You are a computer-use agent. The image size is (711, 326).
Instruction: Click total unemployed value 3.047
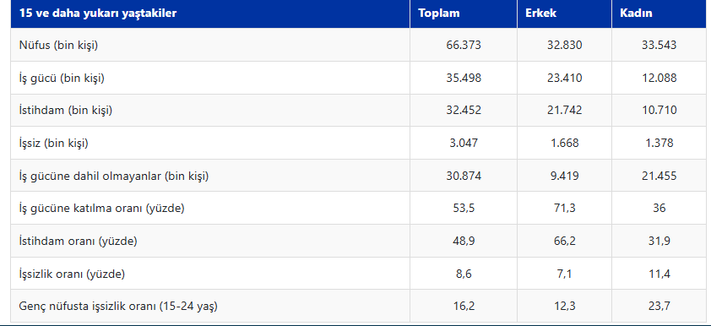tap(464, 144)
